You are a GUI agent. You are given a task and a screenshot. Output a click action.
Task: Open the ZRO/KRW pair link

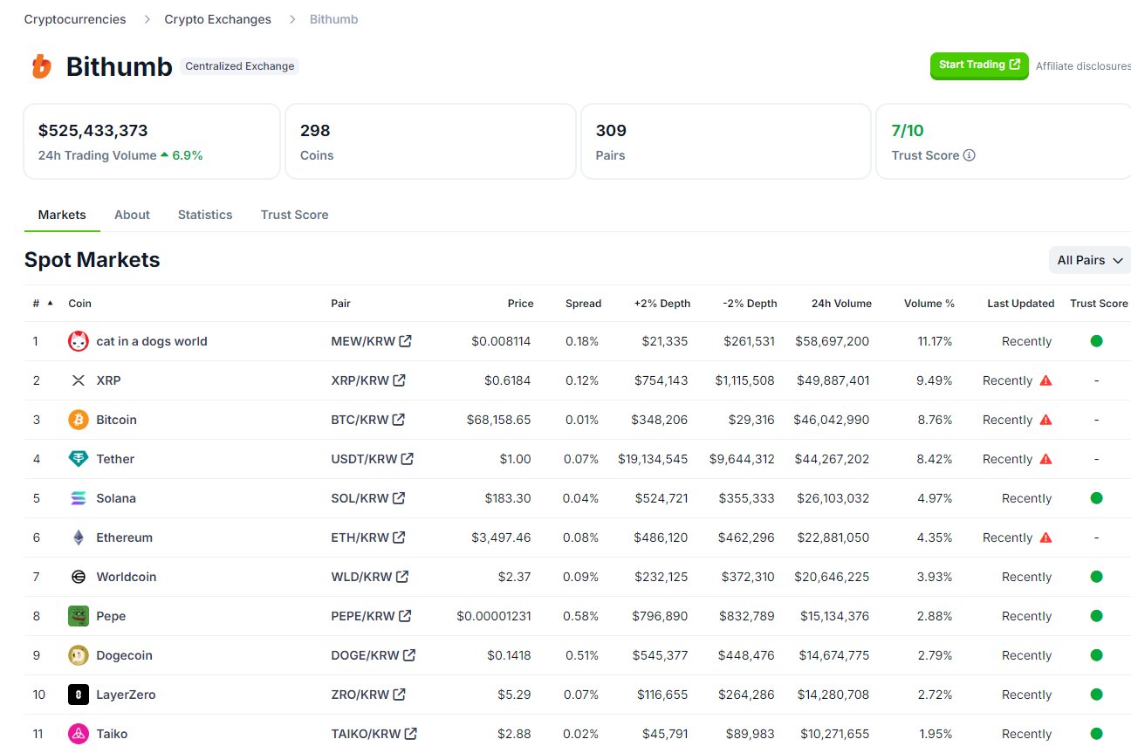coord(368,695)
